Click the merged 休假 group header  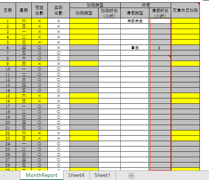tap(146, 5)
